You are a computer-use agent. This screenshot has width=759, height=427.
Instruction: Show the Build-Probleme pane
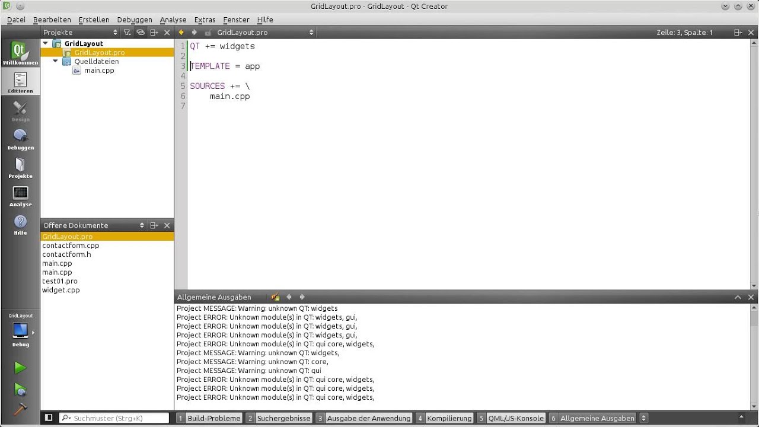[x=209, y=418]
